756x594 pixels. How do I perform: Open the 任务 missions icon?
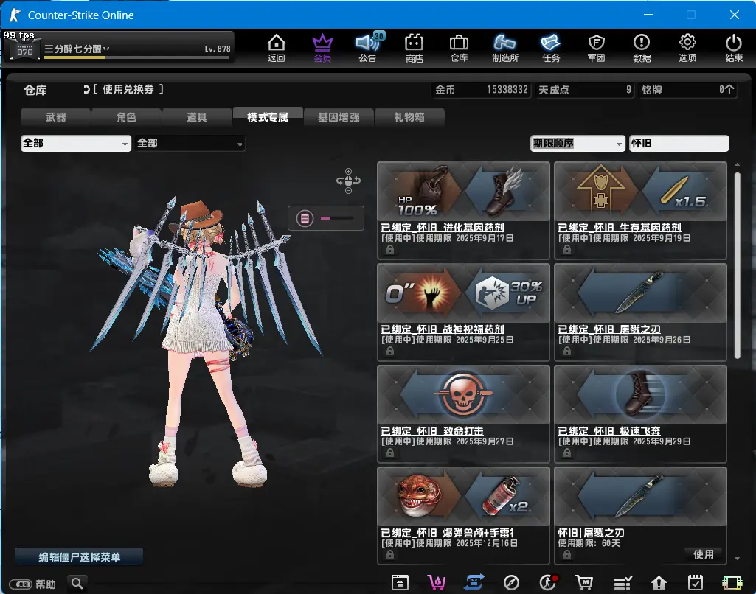(x=551, y=48)
